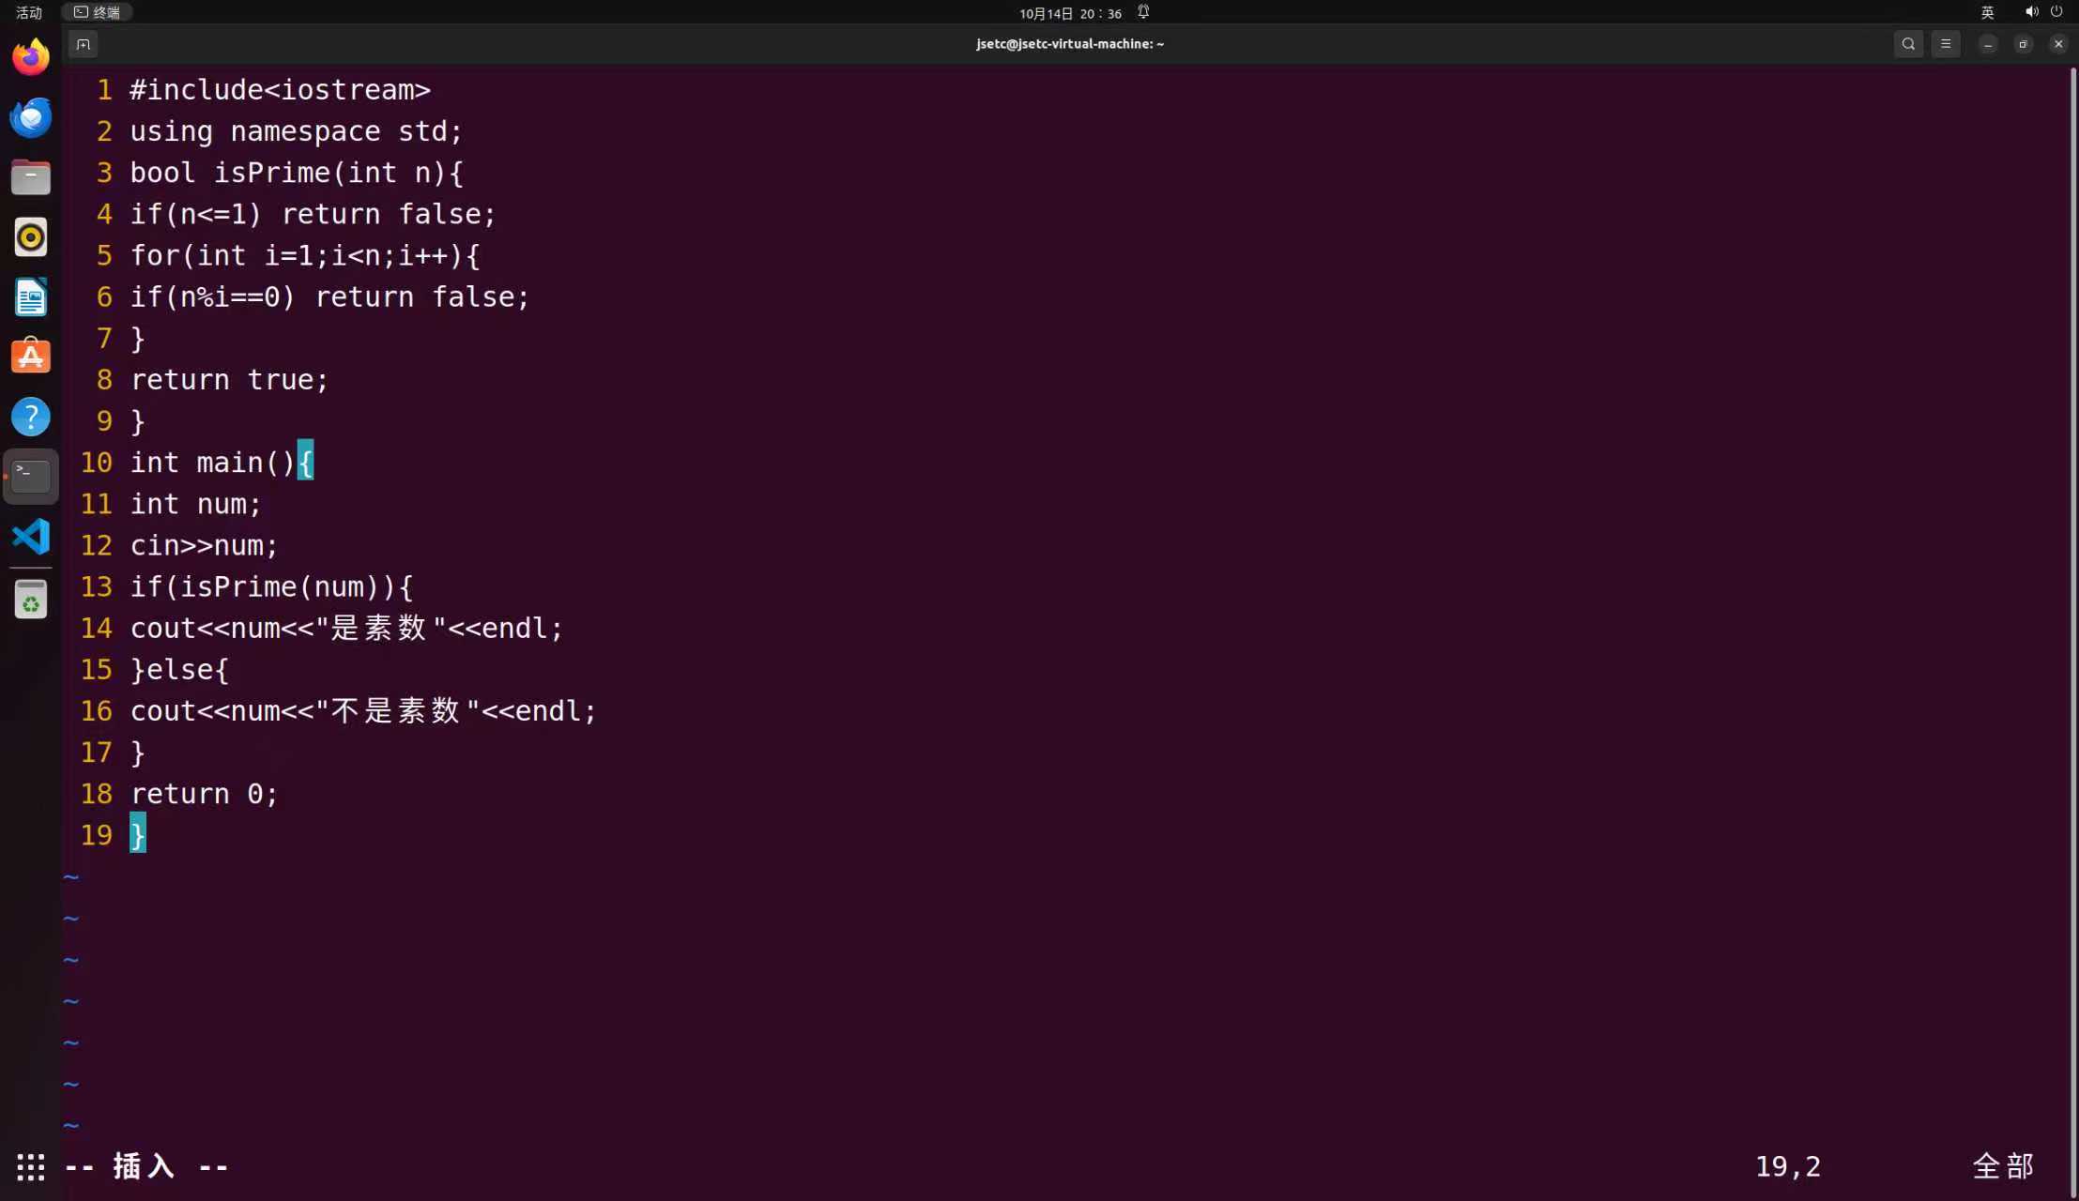Image resolution: width=2079 pixels, height=1201 pixels.
Task: Click the 终端 app menu in top bar
Action: (x=98, y=12)
